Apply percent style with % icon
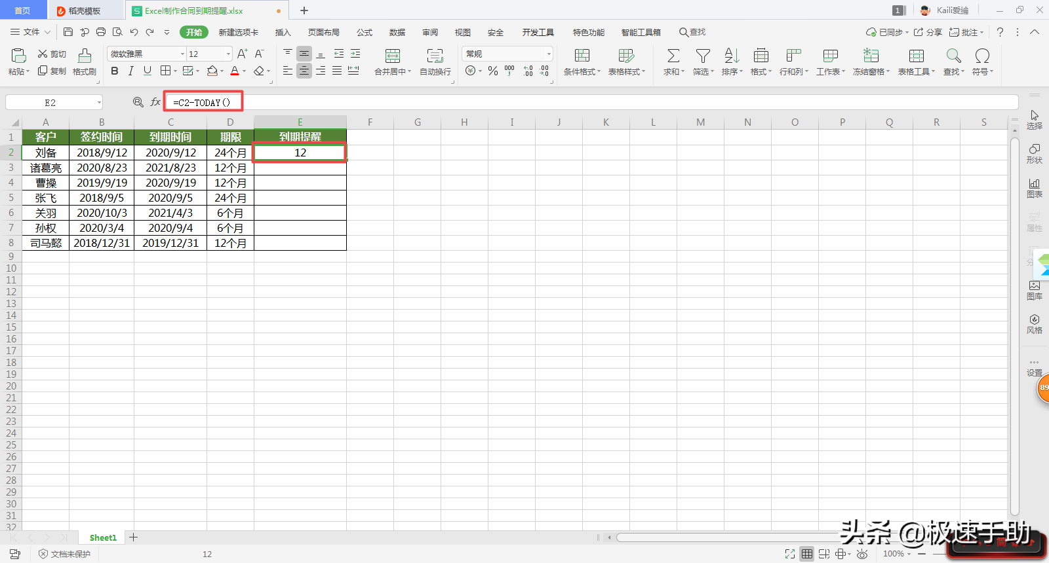The height and width of the screenshot is (563, 1049). pos(493,71)
